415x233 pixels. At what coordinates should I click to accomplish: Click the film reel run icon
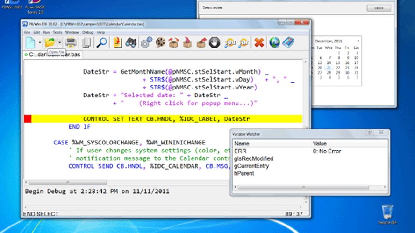pyautogui.click(x=160, y=43)
